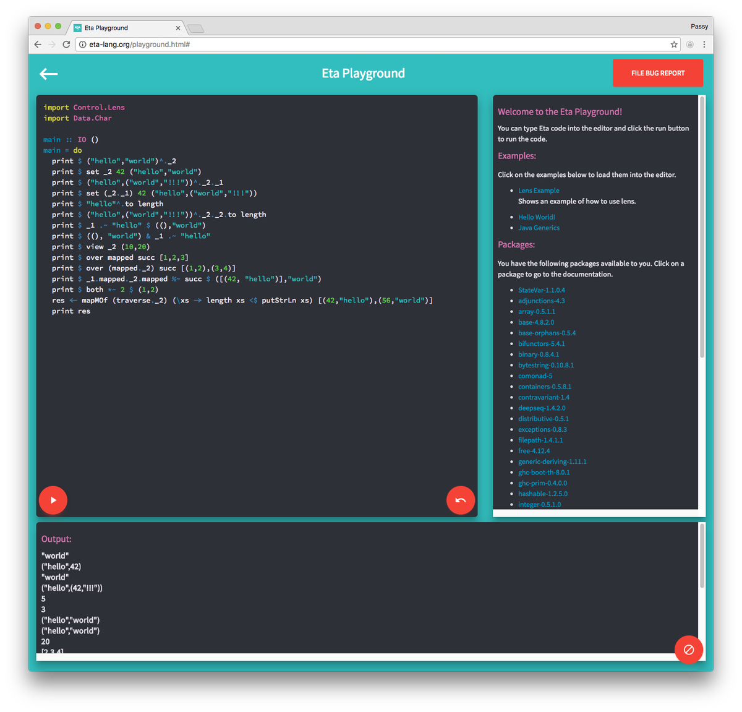Image resolution: width=742 pixels, height=712 pixels.
Task: Open the containers-0.5.8.1 link
Action: click(545, 387)
